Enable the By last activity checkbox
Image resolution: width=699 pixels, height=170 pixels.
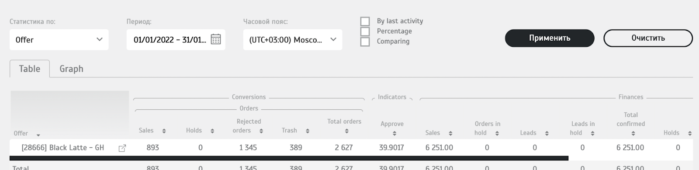(365, 21)
